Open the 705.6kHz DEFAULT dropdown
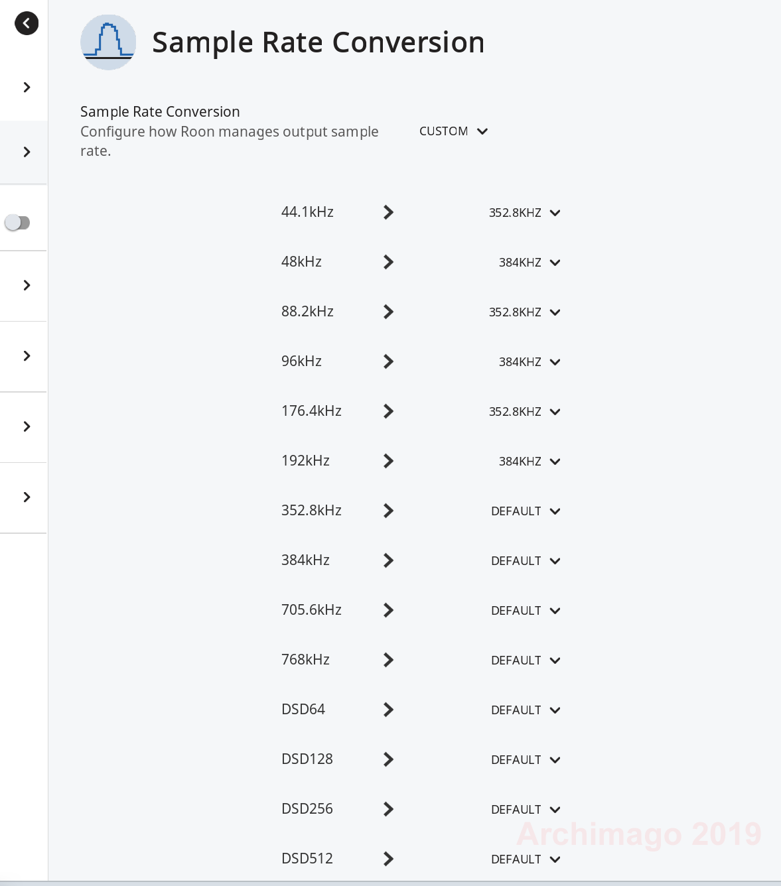This screenshot has width=781, height=886. [526, 611]
